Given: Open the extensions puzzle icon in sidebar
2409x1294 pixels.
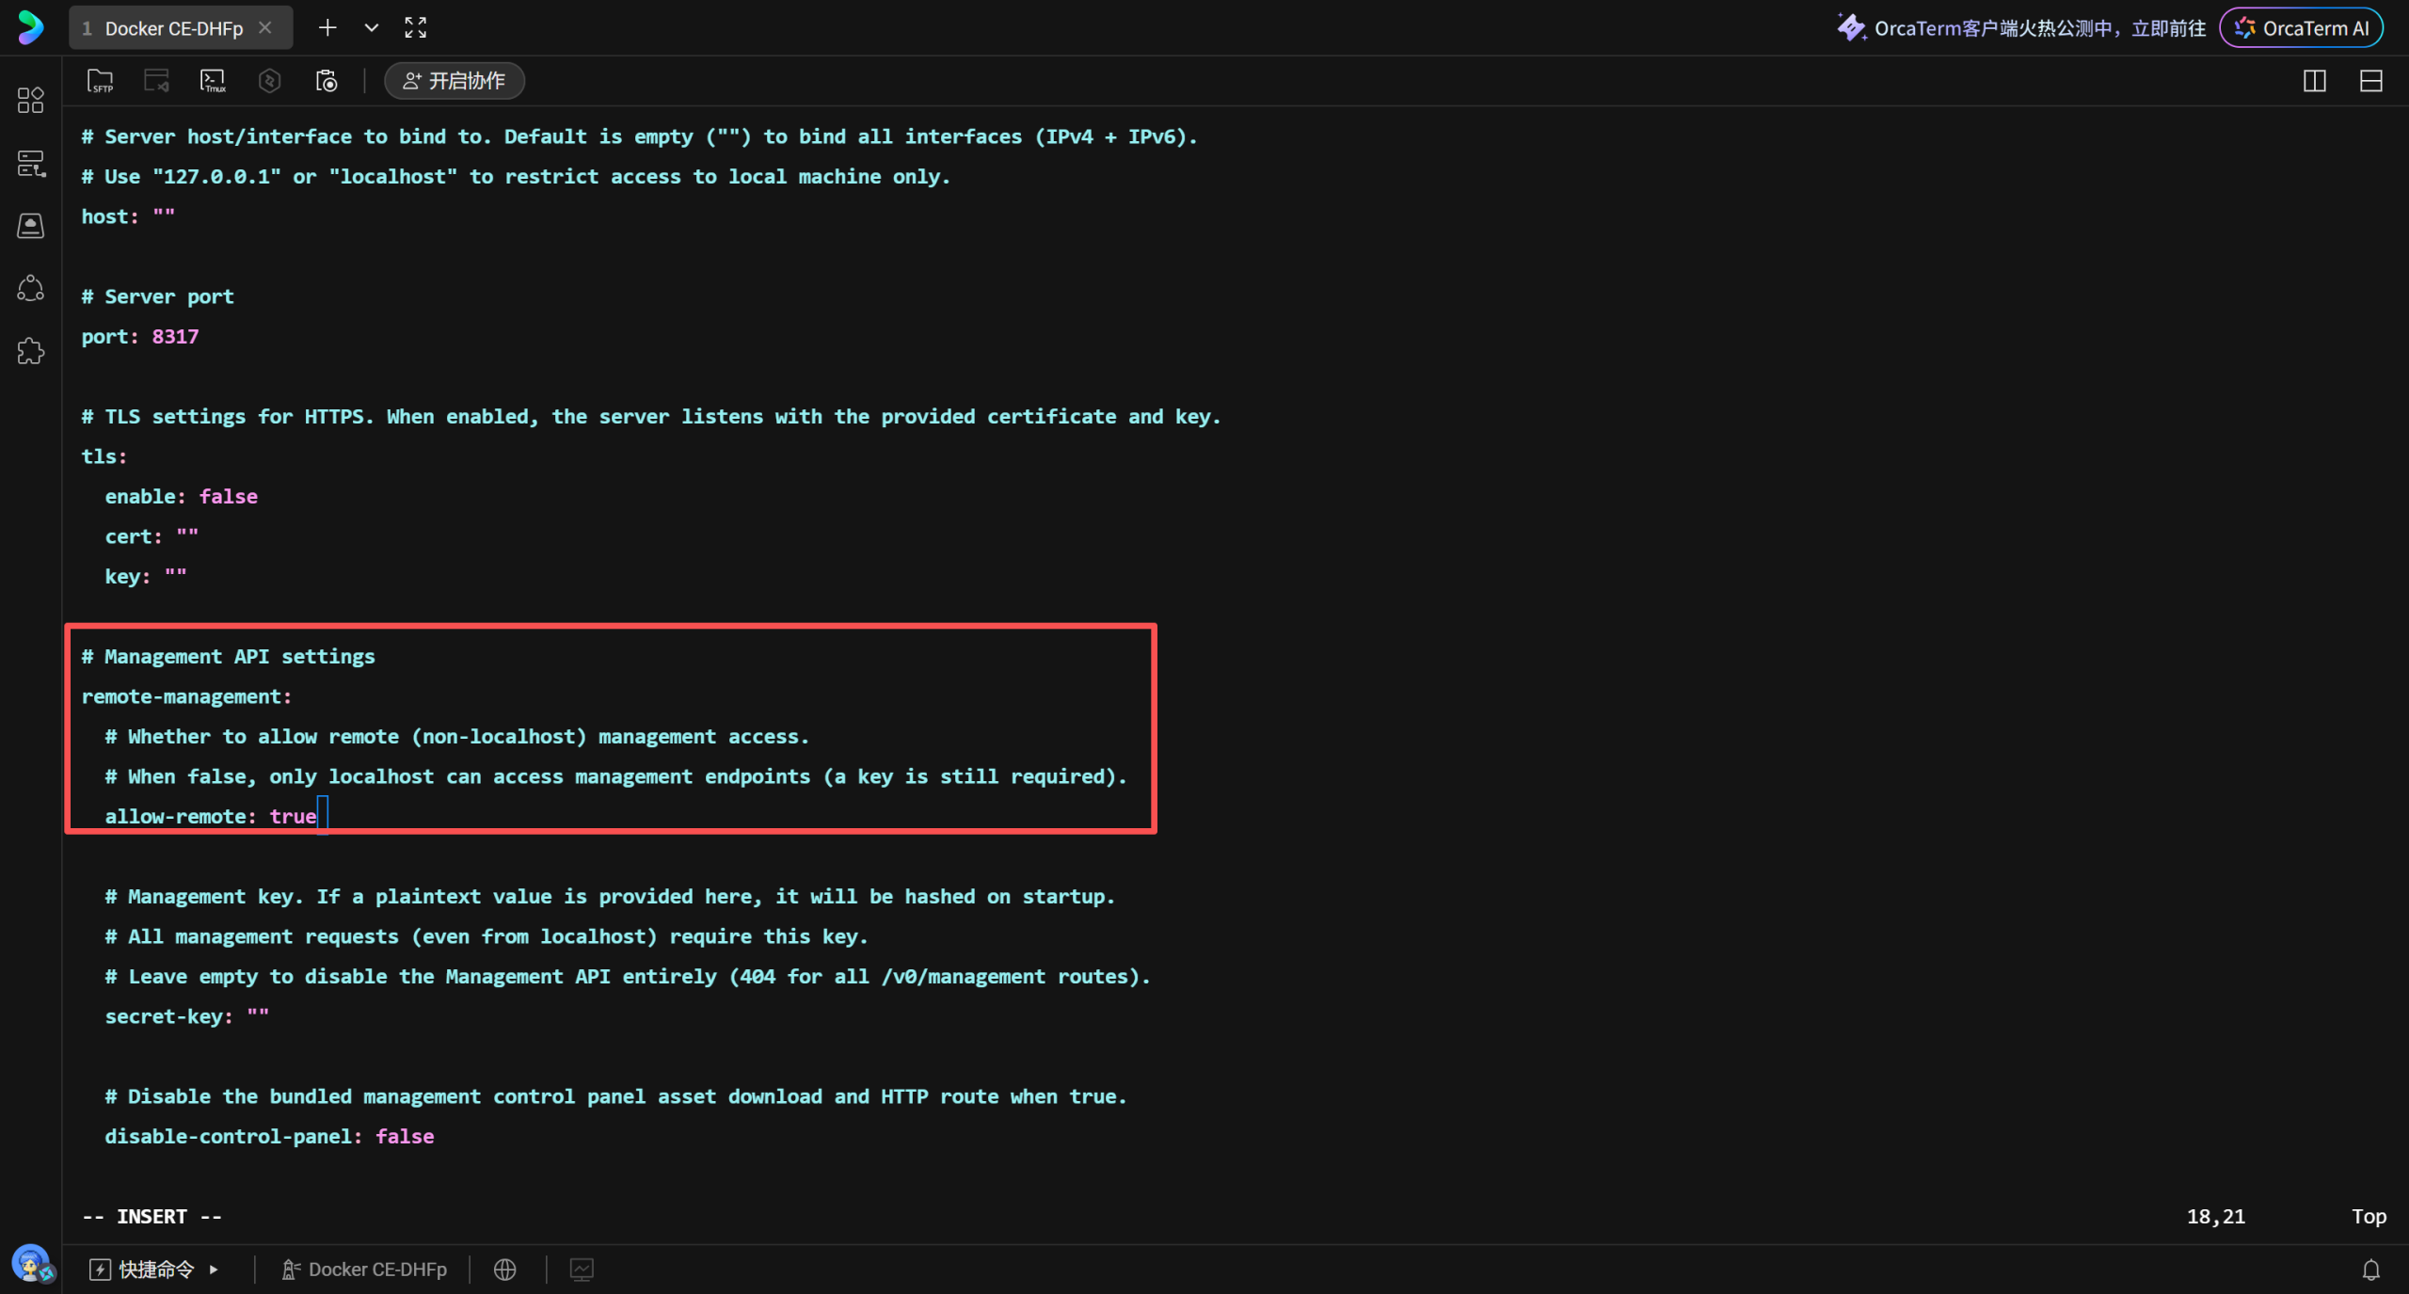Looking at the screenshot, I should tap(30, 351).
